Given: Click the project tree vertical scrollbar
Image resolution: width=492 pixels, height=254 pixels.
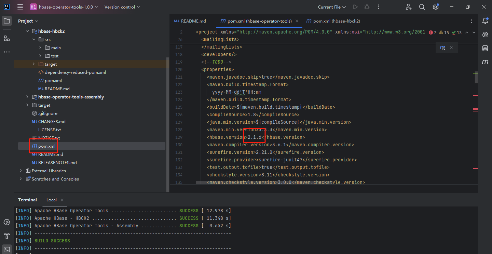Looking at the screenshot, I should pos(167,124).
